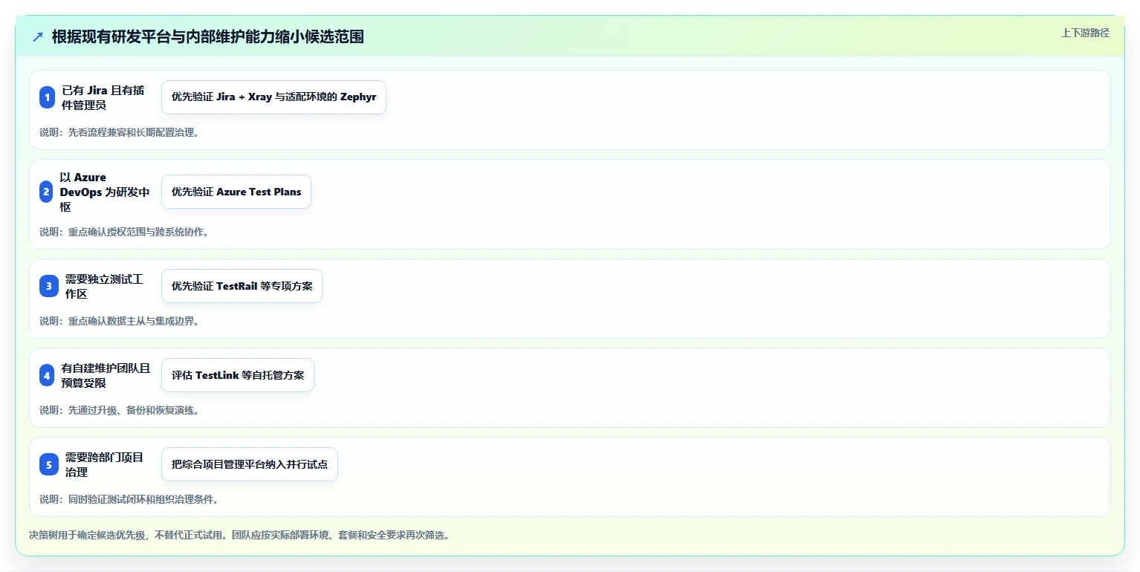Click note 说明：同时验证测试闭环和组织治理条件。
Screen dimensions: 1140x572
coord(129,499)
